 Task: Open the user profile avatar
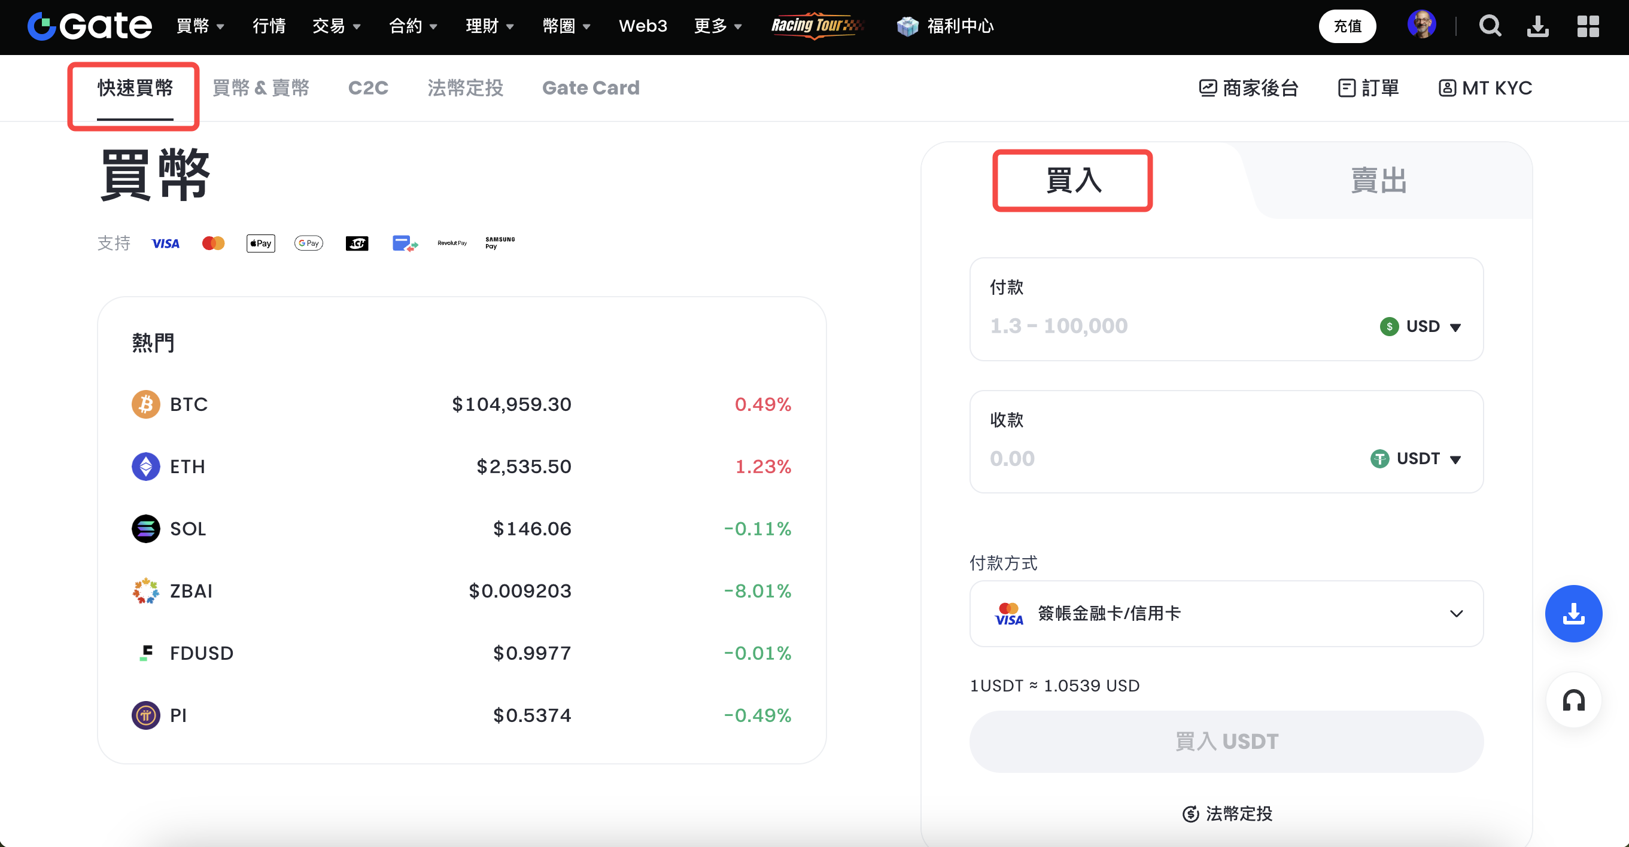(x=1421, y=25)
